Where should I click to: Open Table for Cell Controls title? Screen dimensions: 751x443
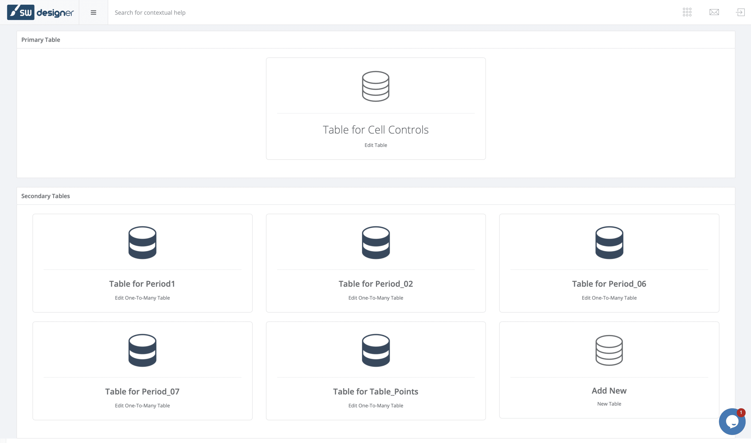(375, 130)
